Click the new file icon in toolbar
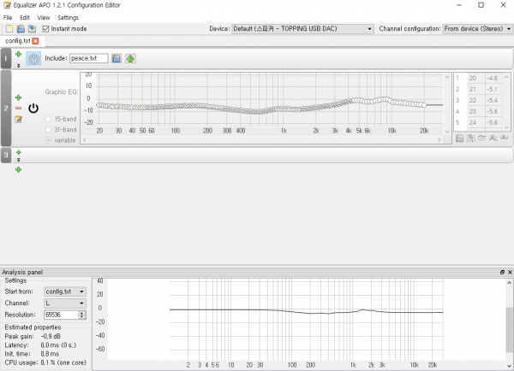The width and height of the screenshot is (514, 371). (8, 28)
